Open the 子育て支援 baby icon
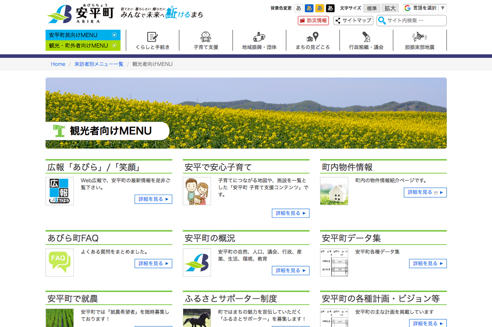Screen dimensions: 492x327 coord(206,37)
